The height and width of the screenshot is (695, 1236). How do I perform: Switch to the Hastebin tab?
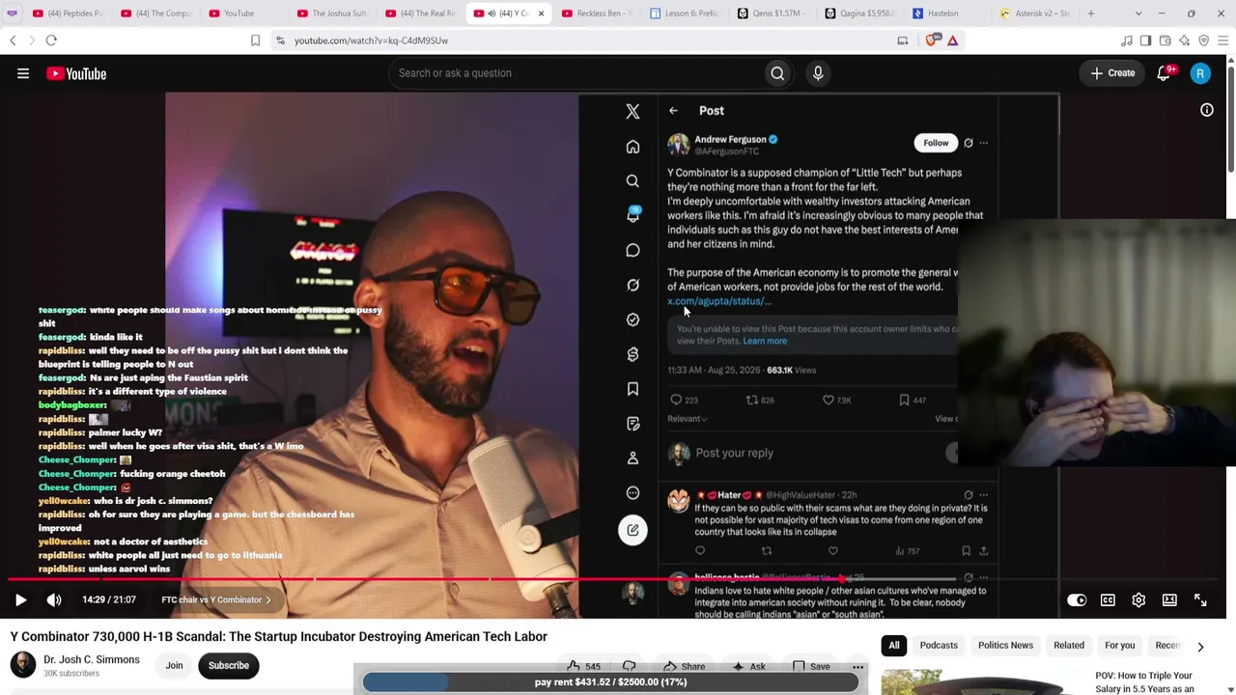click(x=941, y=14)
